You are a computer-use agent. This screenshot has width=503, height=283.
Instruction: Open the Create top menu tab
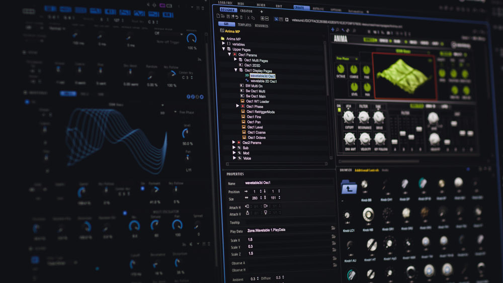(x=301, y=8)
